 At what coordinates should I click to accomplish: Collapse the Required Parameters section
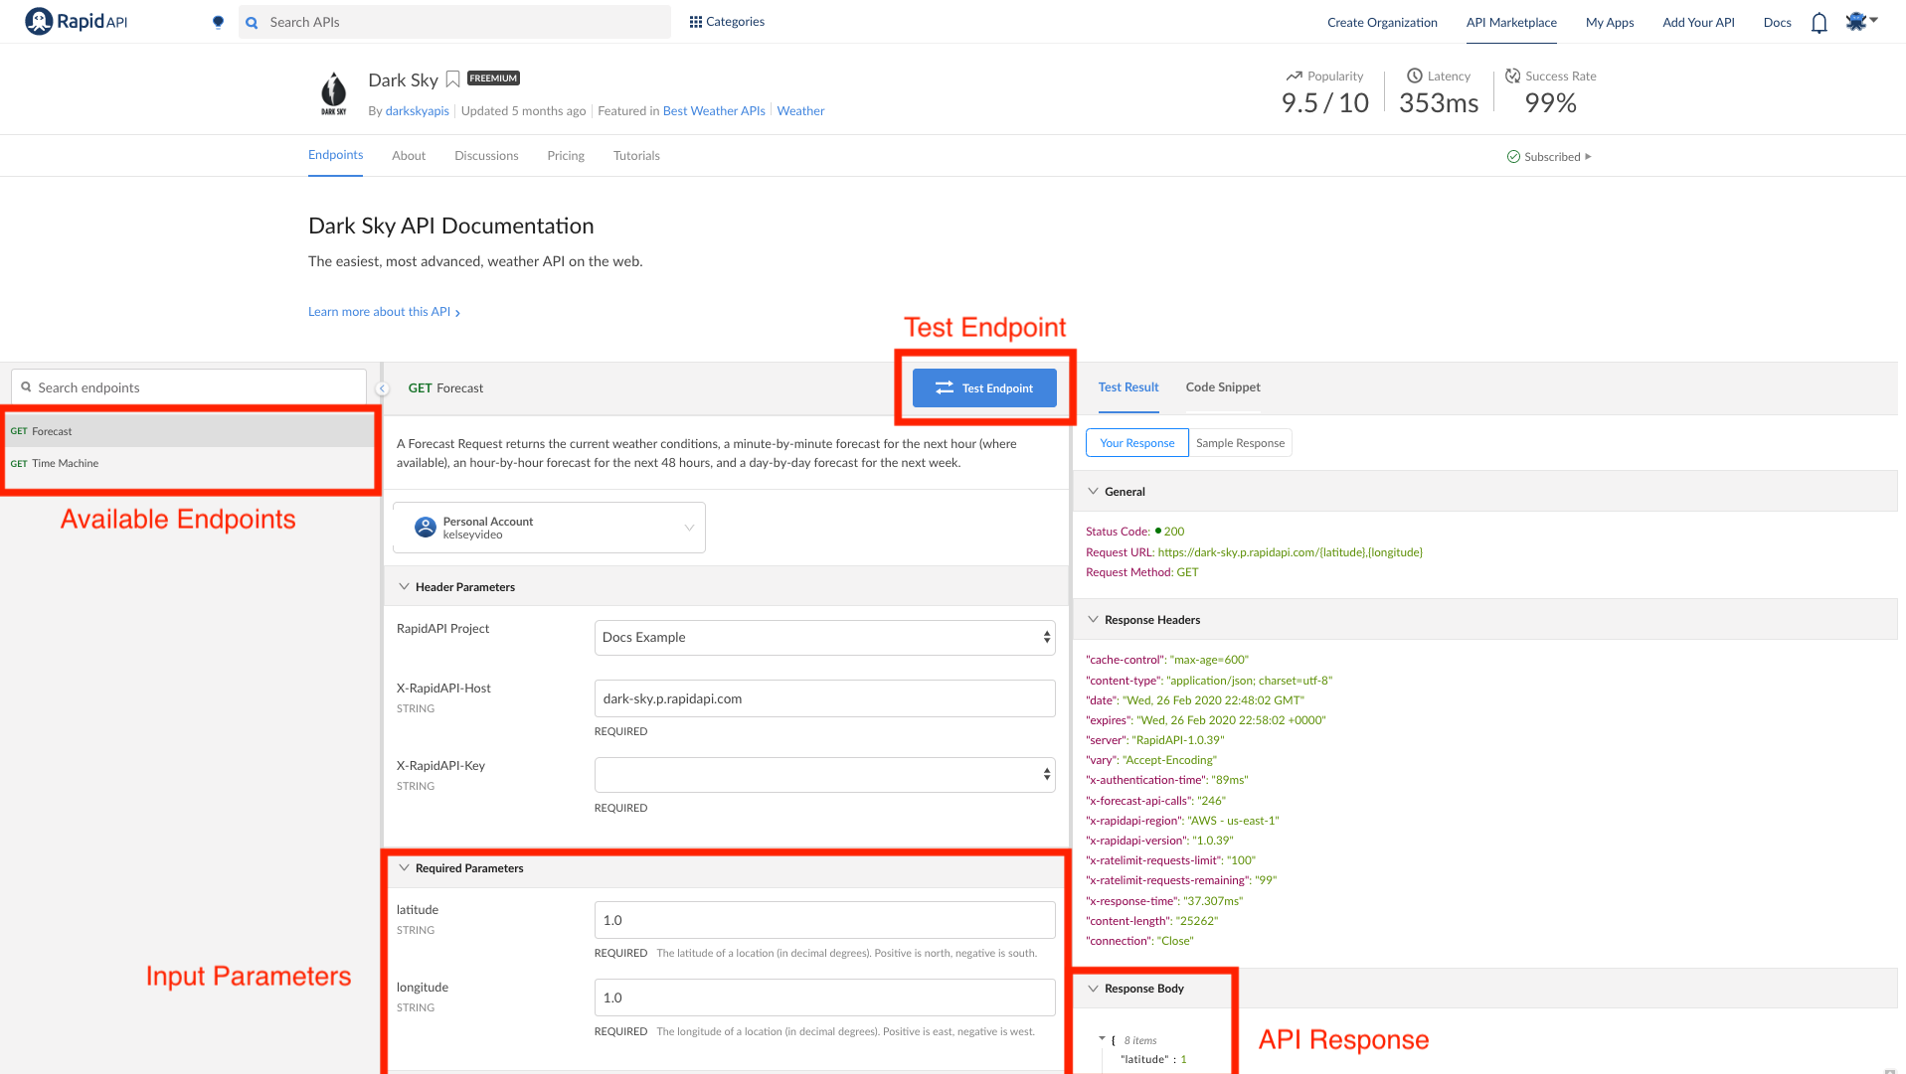point(405,868)
